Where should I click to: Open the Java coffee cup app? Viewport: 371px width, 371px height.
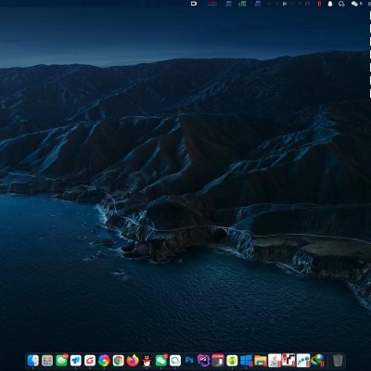[x=275, y=361]
